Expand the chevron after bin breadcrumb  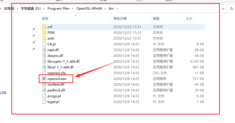117,9
